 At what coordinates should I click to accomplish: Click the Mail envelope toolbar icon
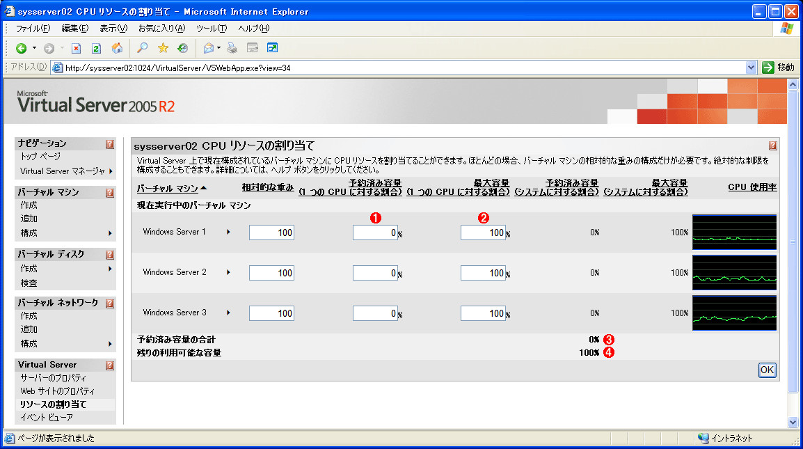coord(209,48)
